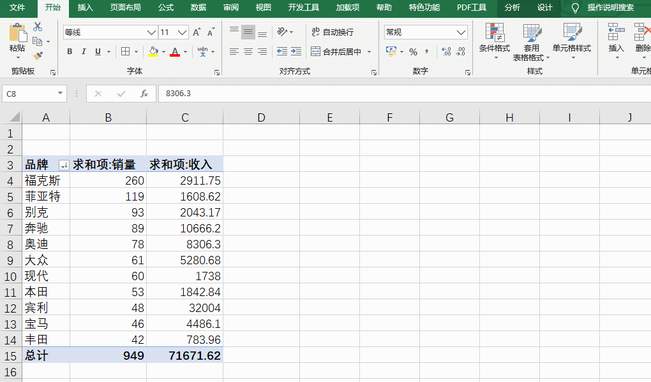Apply comma thousands separator style
The image size is (651, 382).
pos(427,52)
